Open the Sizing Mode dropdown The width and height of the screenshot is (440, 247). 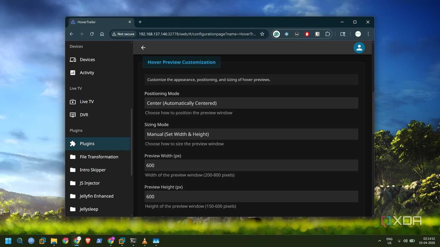click(251, 134)
